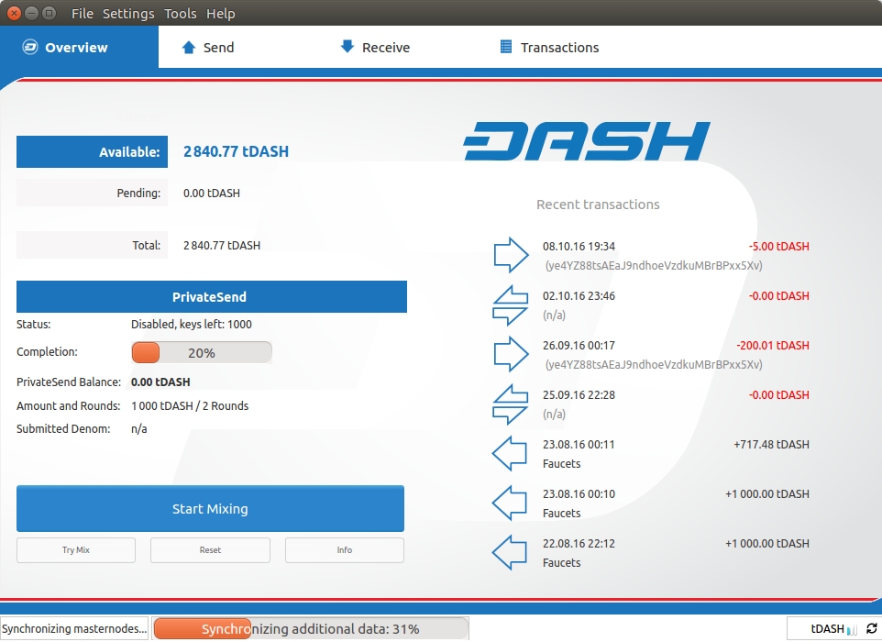Click sent arrow icon for 08.10.16 19:34 transaction
This screenshot has height=642, width=882.
point(511,255)
